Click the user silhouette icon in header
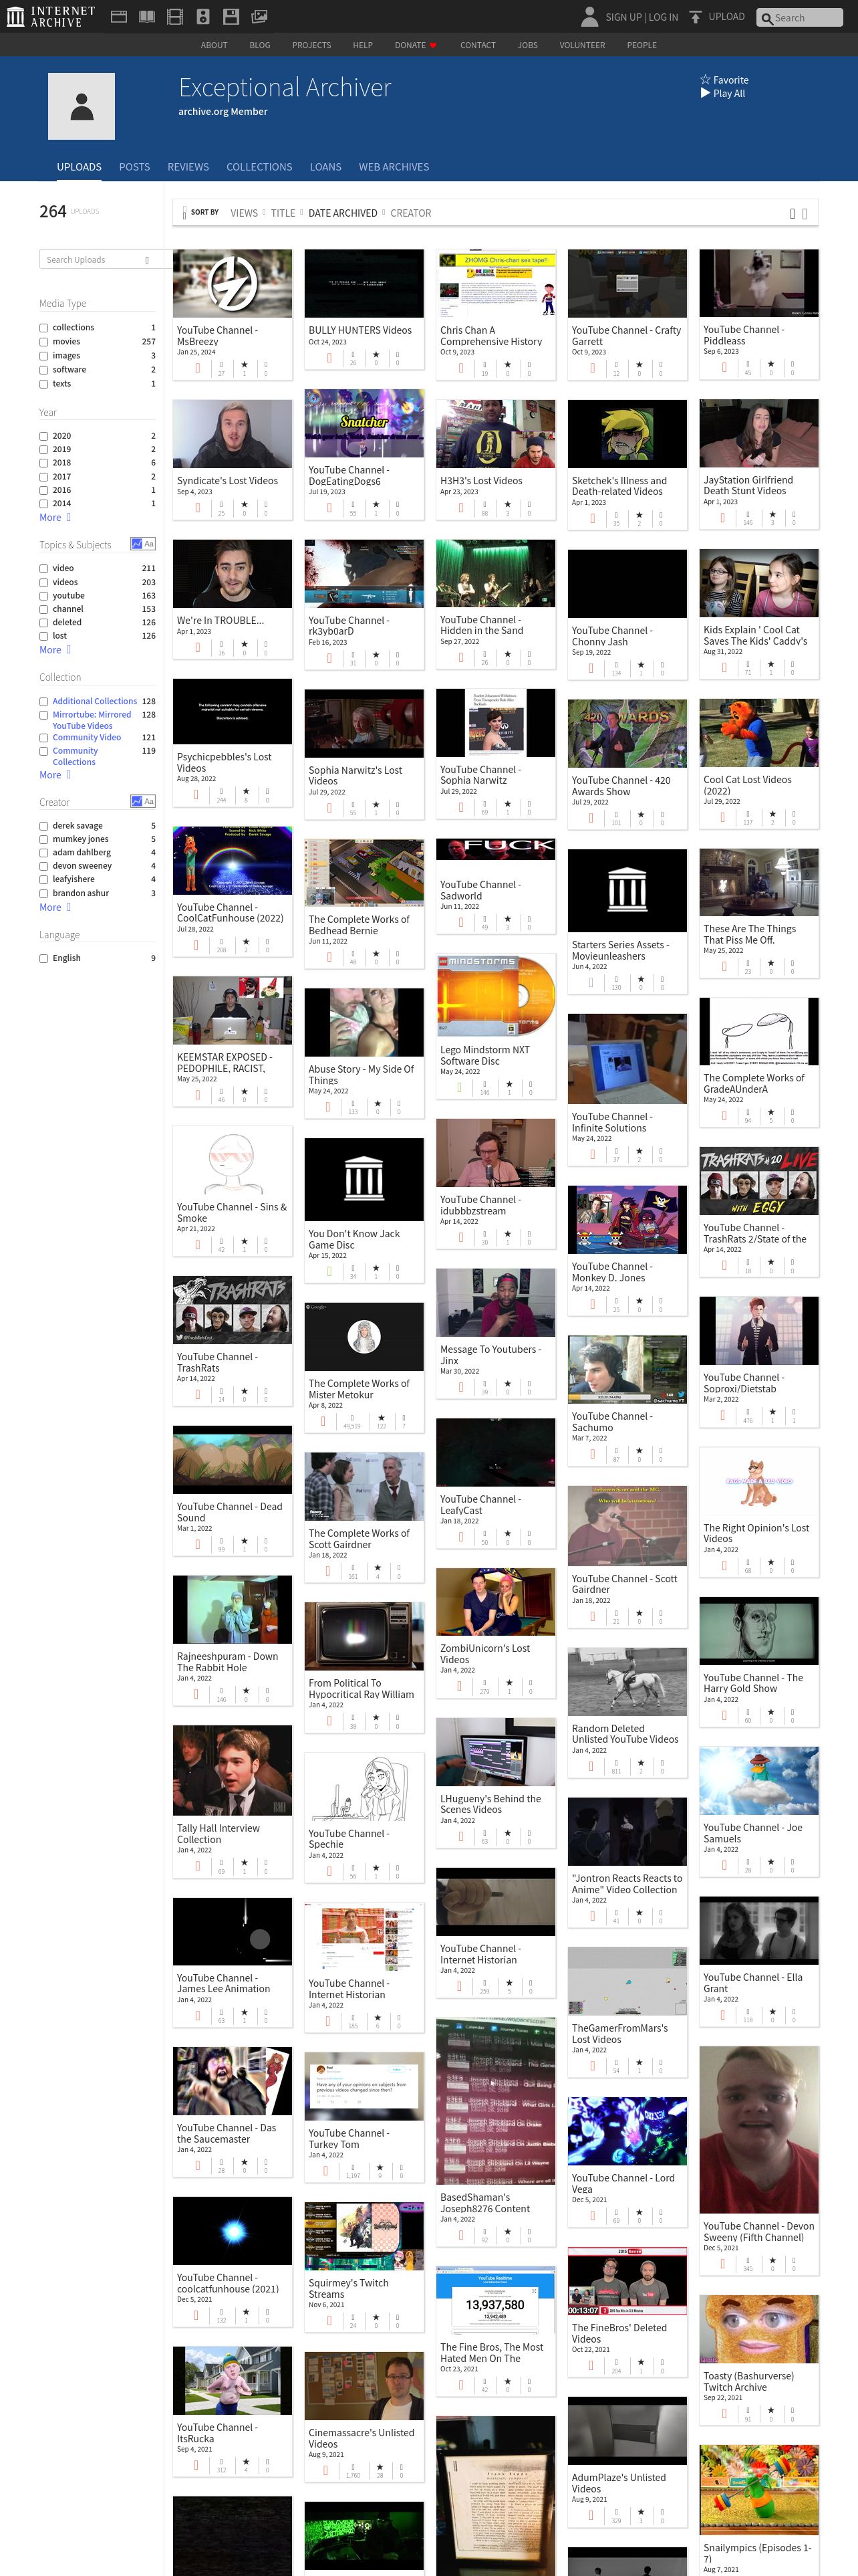The height and width of the screenshot is (2576, 858). click(x=590, y=17)
